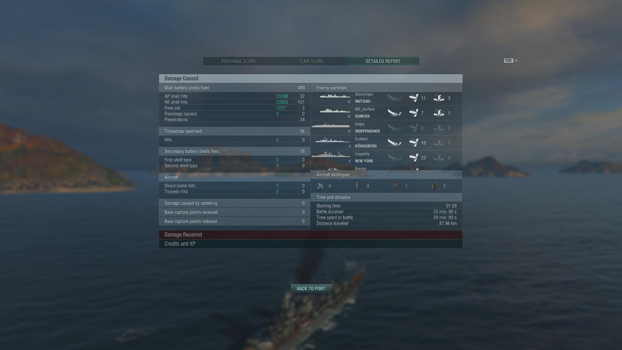Click the Independence ship silhouette thumbnail
This screenshot has width=622, height=350.
point(331,125)
